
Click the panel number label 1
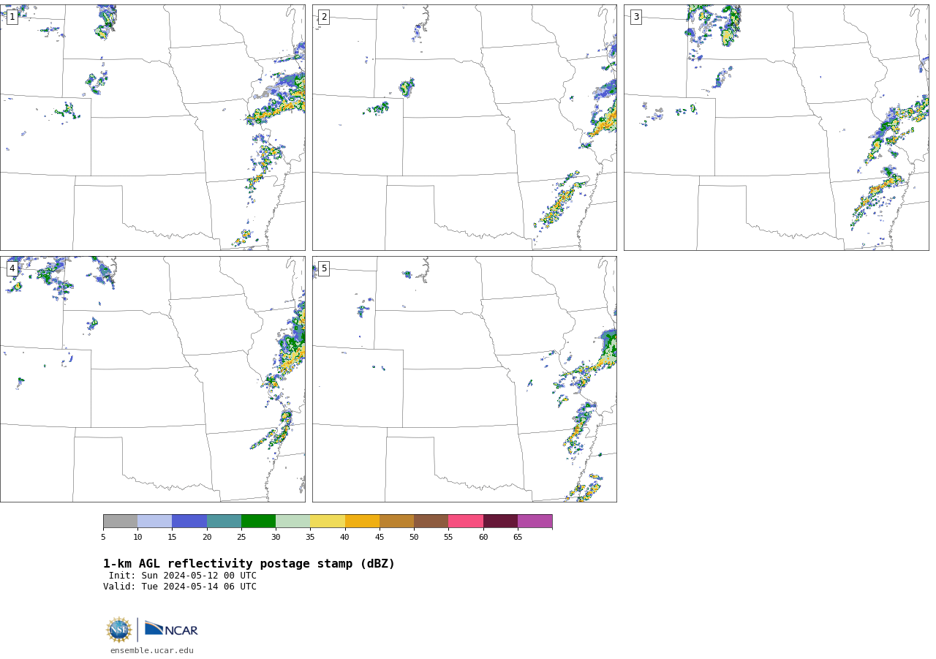(x=12, y=17)
